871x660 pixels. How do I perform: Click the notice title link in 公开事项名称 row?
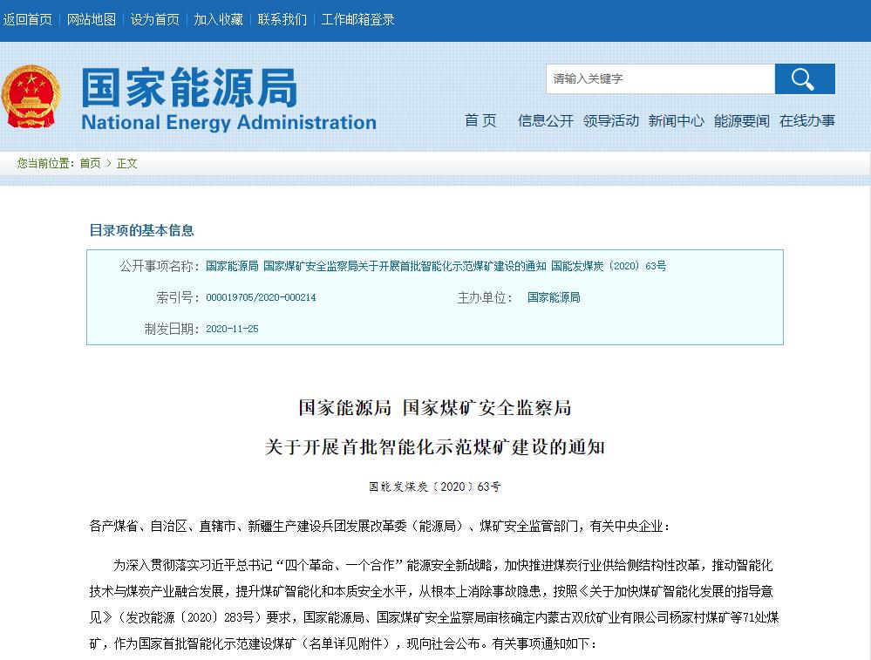[435, 266]
